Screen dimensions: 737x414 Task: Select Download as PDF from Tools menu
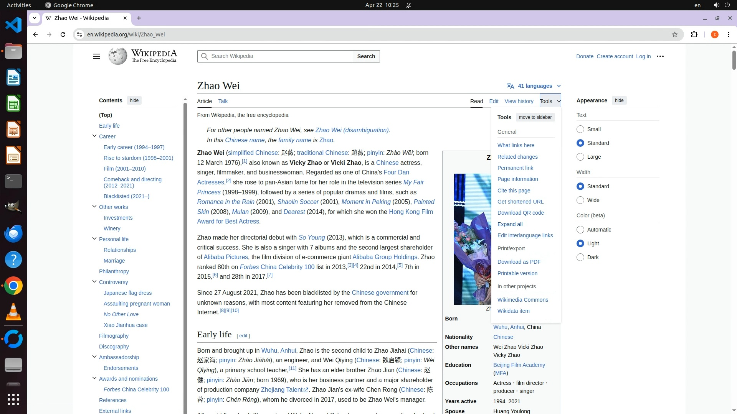tap(519, 262)
